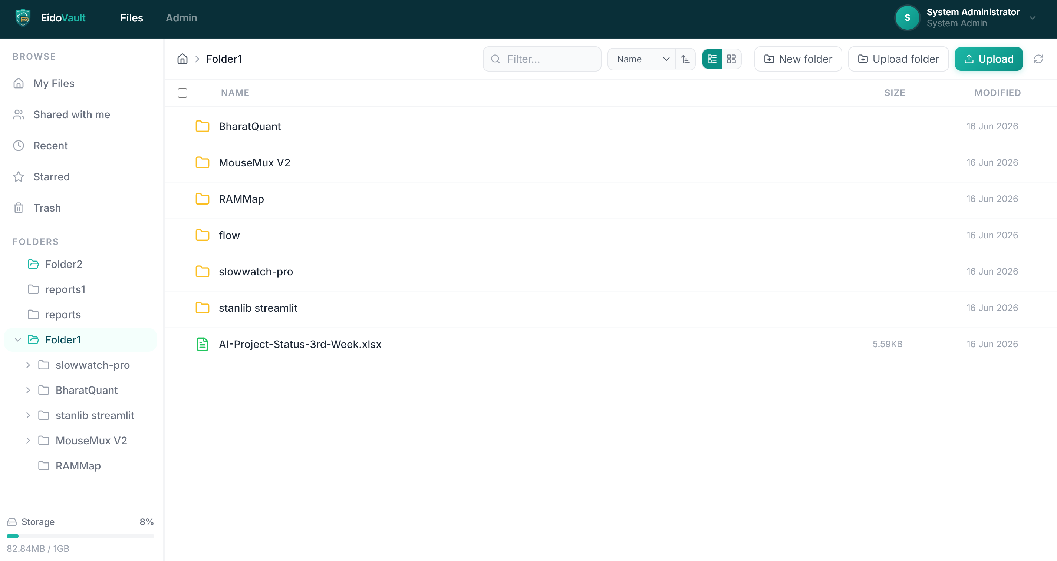The width and height of the screenshot is (1057, 561).
Task: Click the 82.84MB / 1GB storage text
Action: coord(38,548)
